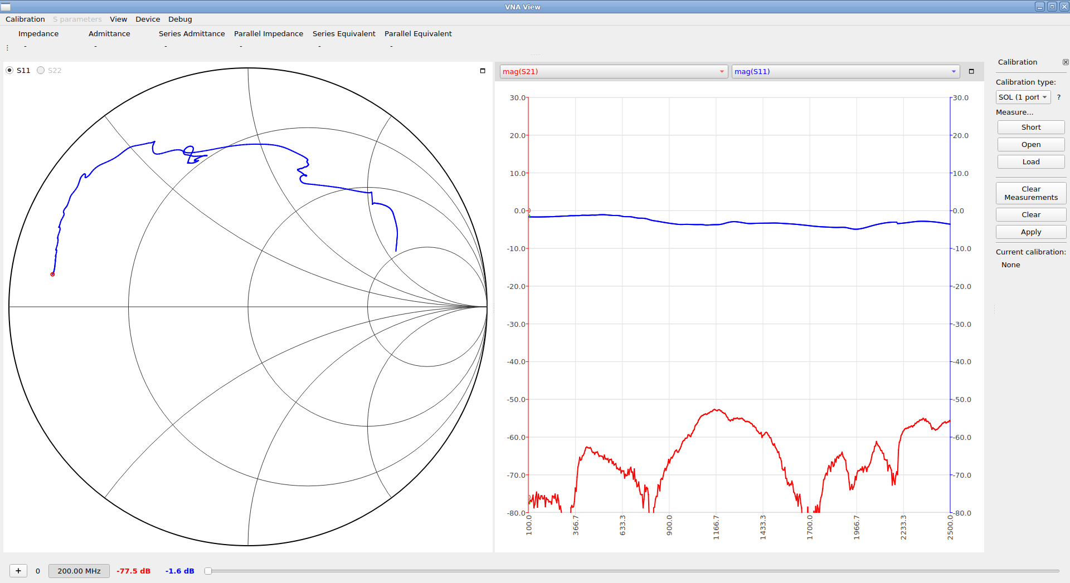1070x583 pixels.
Task: Open the Device menu
Action: [148, 19]
